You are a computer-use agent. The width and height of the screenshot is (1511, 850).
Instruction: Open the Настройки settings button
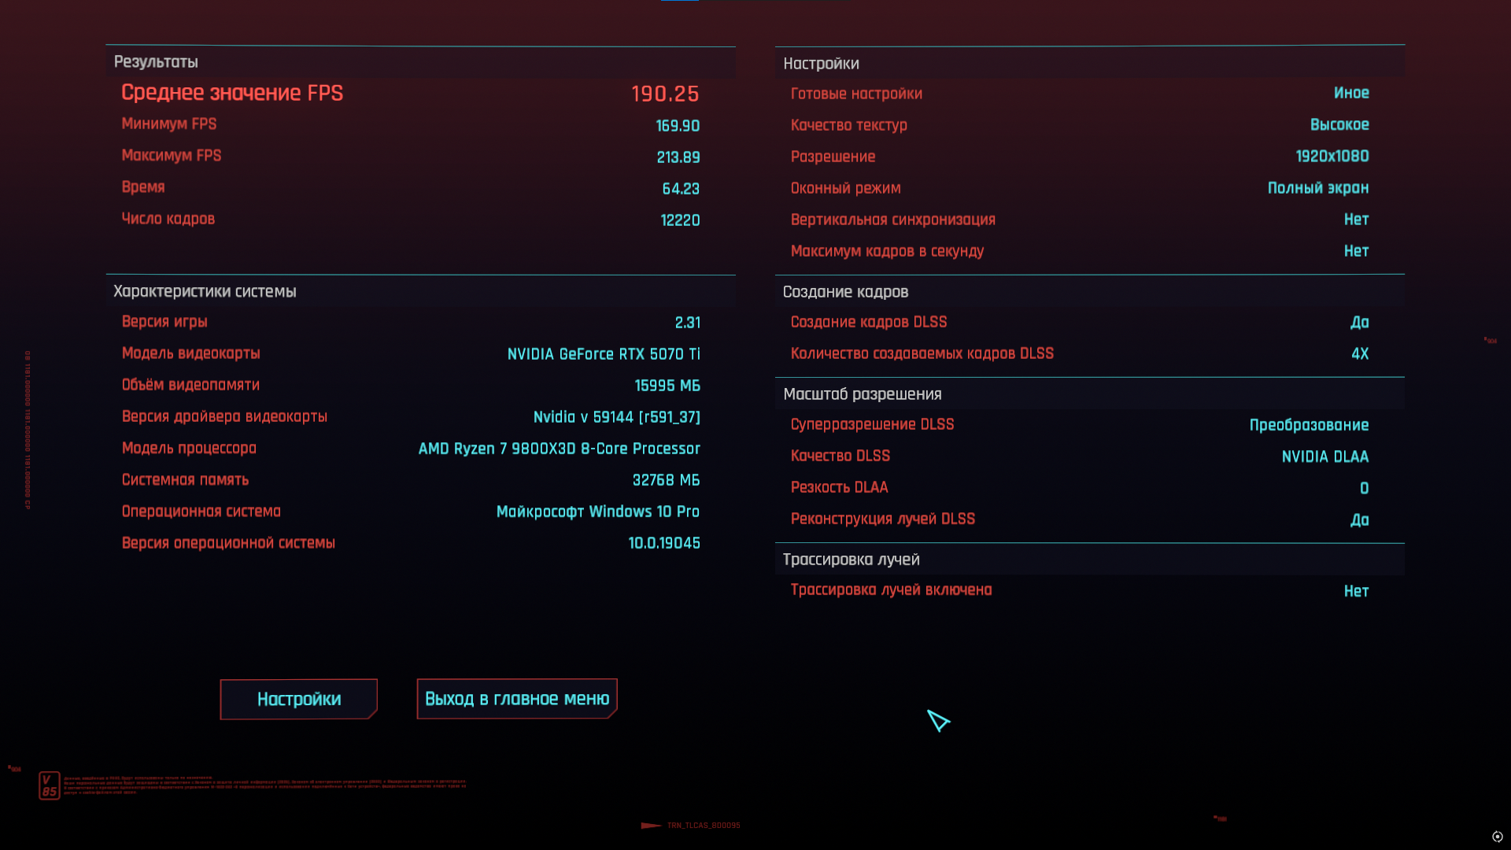click(298, 699)
